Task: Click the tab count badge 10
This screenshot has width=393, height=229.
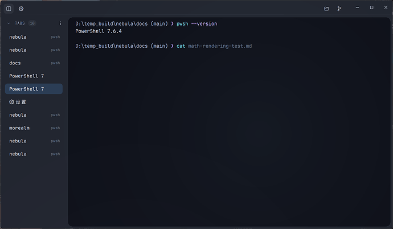Action: click(x=32, y=23)
